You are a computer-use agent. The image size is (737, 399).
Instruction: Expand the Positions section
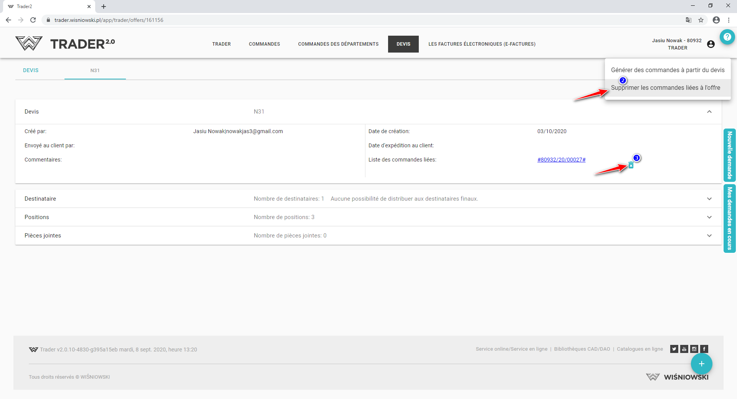(709, 217)
